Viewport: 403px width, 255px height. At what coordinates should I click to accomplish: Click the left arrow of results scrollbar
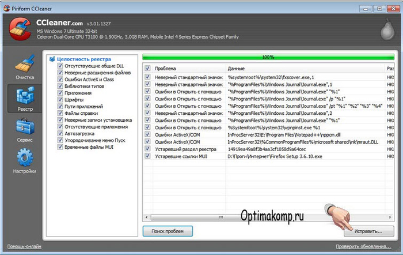(x=146, y=217)
